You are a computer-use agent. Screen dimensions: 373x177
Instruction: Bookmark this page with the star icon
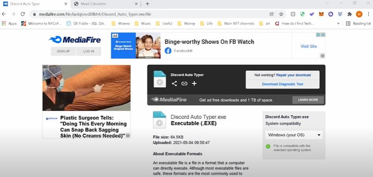pos(281,14)
